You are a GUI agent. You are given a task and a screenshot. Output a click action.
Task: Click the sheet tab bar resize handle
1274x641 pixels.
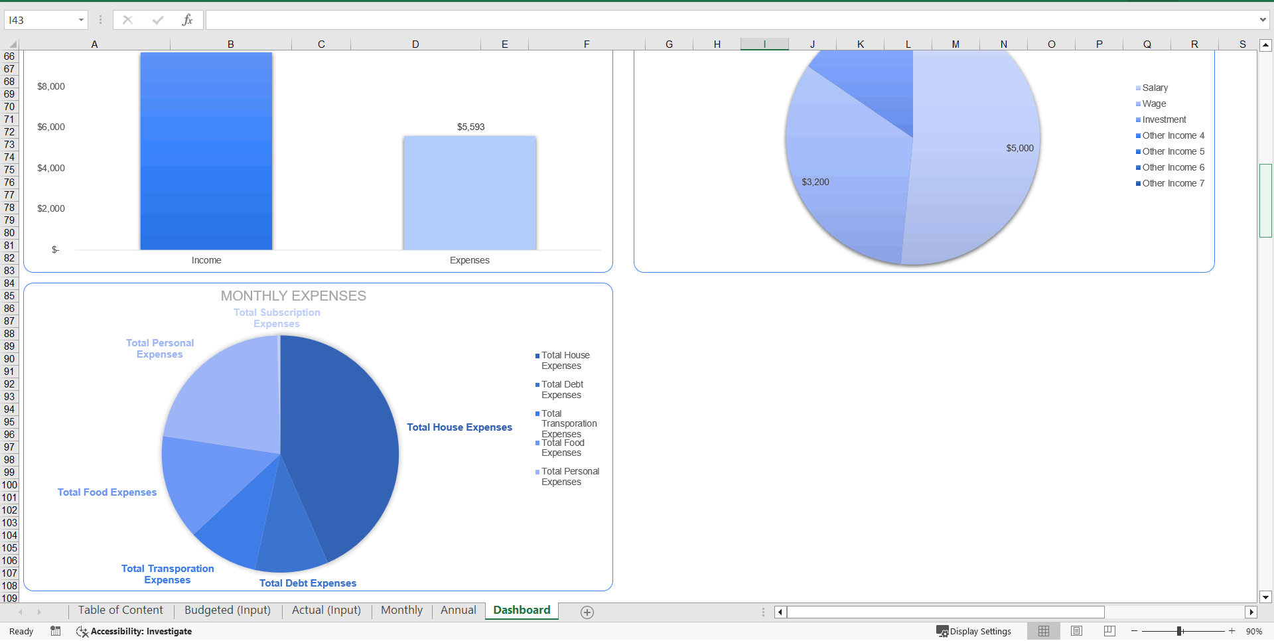pos(763,612)
